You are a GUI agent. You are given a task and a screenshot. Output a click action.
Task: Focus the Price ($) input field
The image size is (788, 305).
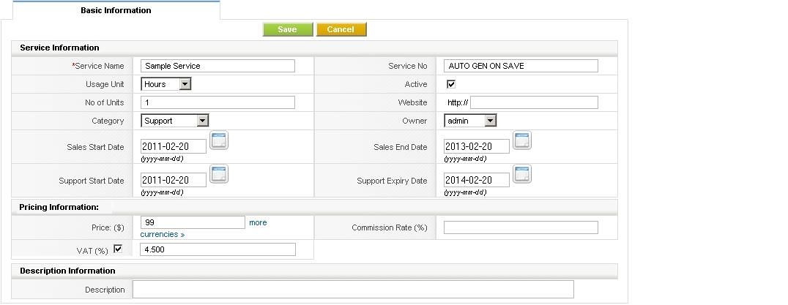pyautogui.click(x=193, y=222)
